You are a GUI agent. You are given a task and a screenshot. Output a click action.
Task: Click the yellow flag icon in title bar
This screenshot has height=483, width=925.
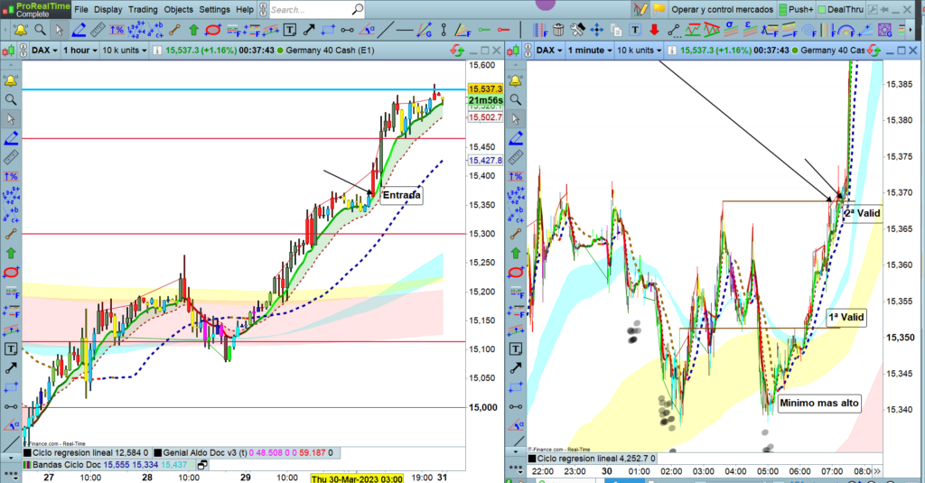click(x=659, y=9)
